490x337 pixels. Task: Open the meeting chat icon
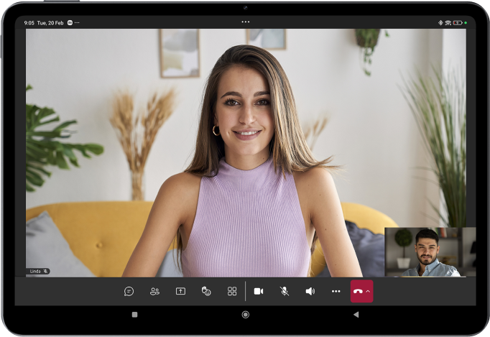[129, 291]
